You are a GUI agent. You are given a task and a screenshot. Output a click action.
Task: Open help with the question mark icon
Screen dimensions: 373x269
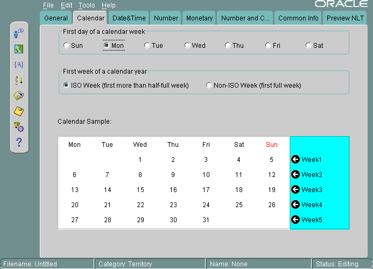[19, 142]
